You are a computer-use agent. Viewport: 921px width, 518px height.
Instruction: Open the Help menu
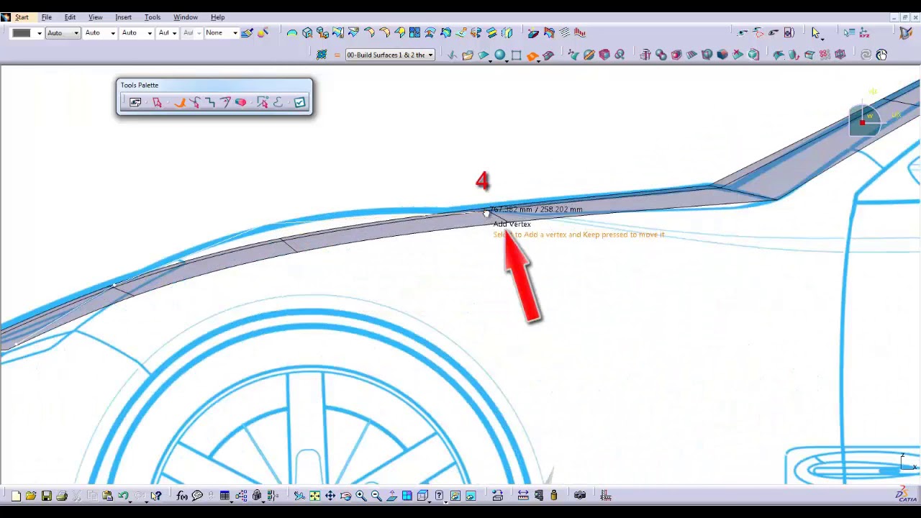[x=217, y=17]
